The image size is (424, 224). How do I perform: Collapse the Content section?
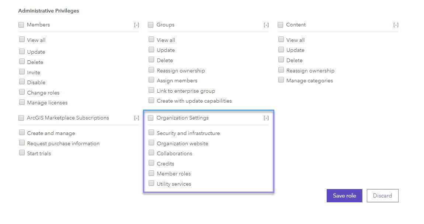click(396, 25)
